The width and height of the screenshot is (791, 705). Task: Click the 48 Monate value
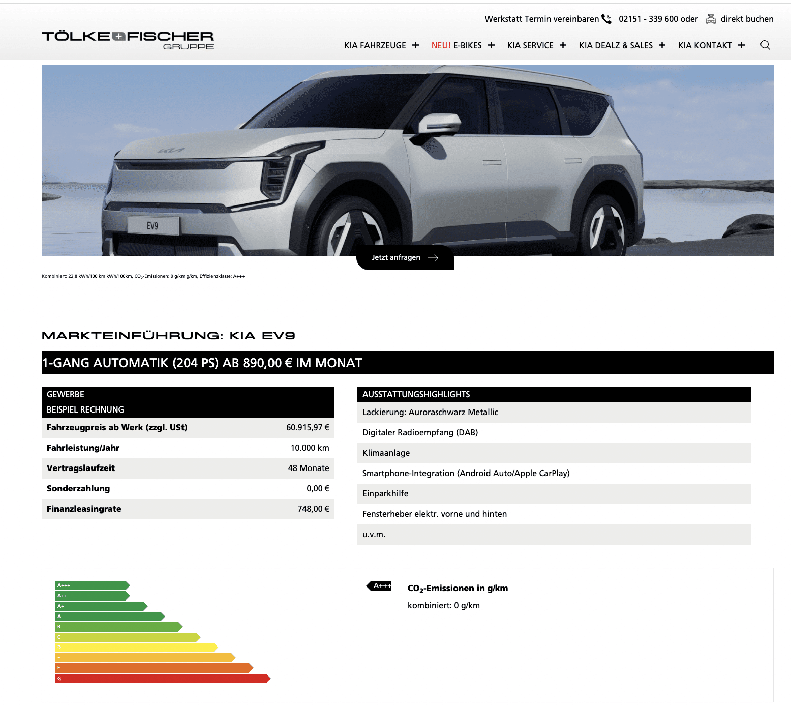point(309,468)
